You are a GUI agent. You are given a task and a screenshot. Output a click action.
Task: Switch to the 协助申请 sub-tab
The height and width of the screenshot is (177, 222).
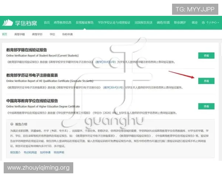click(x=67, y=34)
